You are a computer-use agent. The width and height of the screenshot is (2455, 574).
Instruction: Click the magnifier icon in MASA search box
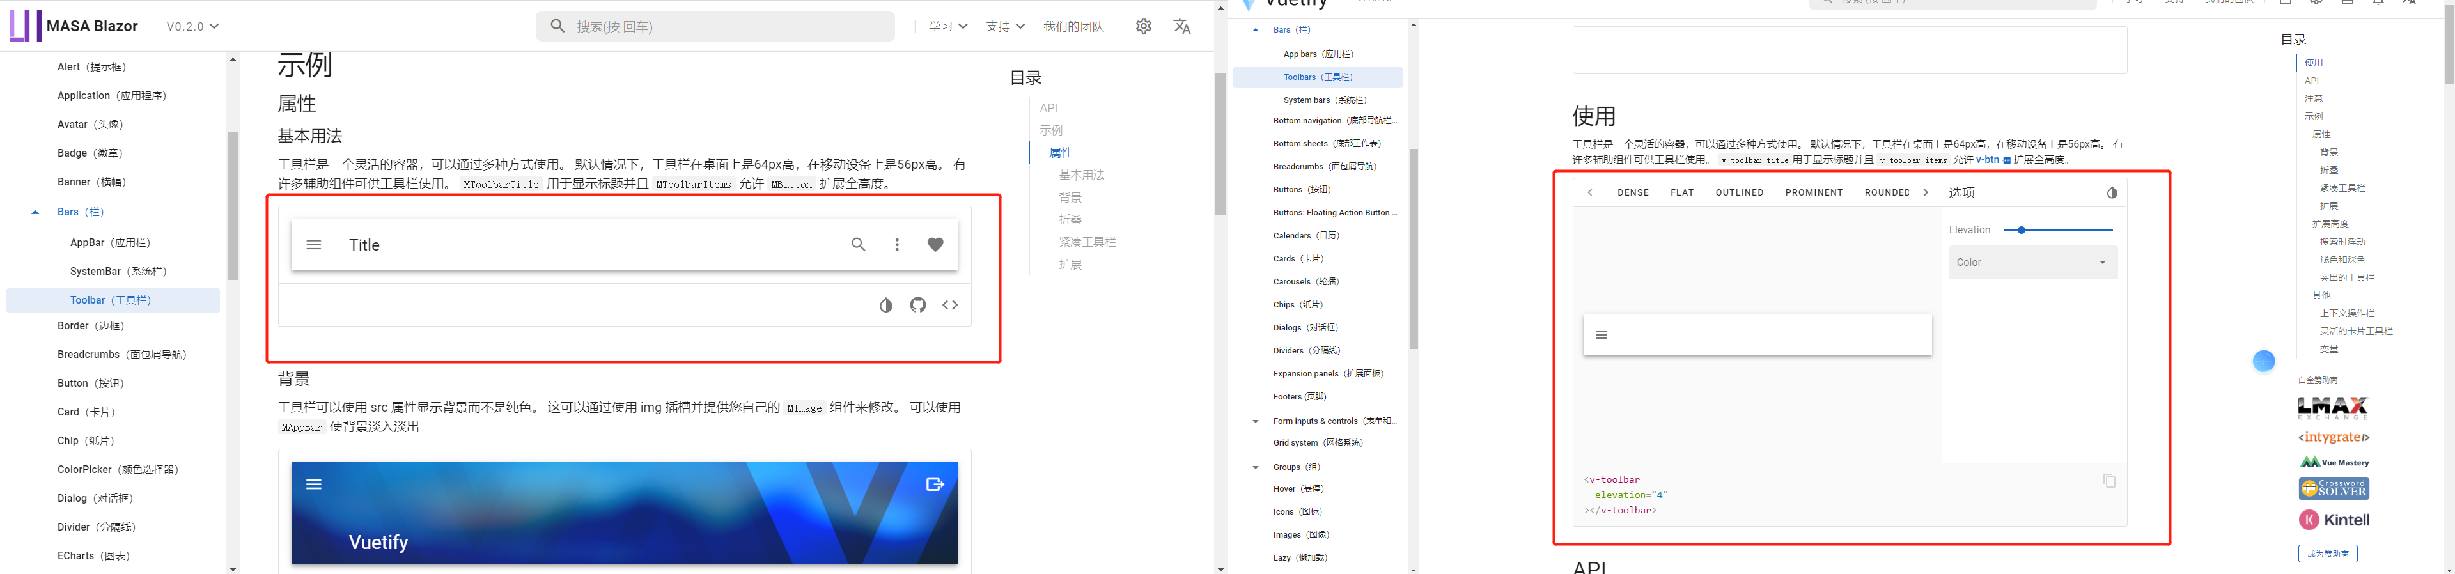pos(559,26)
